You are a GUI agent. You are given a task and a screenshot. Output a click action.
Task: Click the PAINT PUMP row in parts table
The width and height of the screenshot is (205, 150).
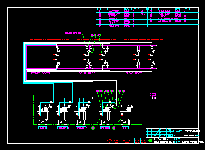point(122,21)
